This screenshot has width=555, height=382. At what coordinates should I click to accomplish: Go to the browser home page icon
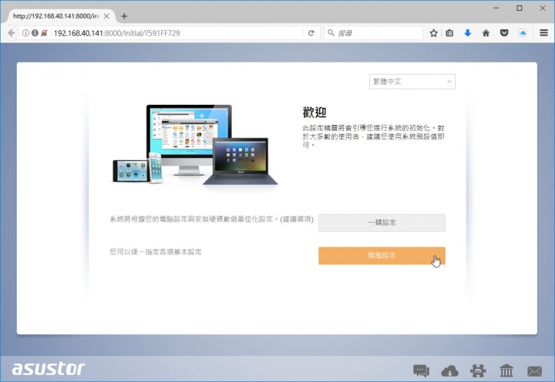pyautogui.click(x=486, y=33)
